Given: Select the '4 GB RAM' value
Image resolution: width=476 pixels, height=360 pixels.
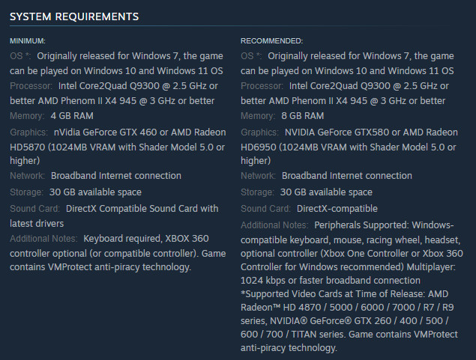Looking at the screenshot, I should [x=72, y=116].
